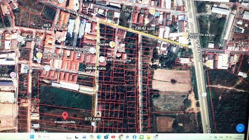249x140 pixels.
Task: Click the 0.72 เมตร distance label
Action: [x=93, y=119]
